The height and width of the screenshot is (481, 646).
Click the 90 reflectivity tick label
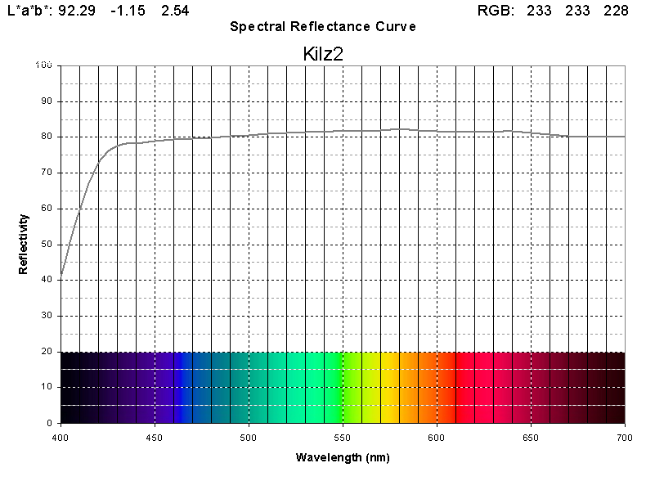point(46,101)
